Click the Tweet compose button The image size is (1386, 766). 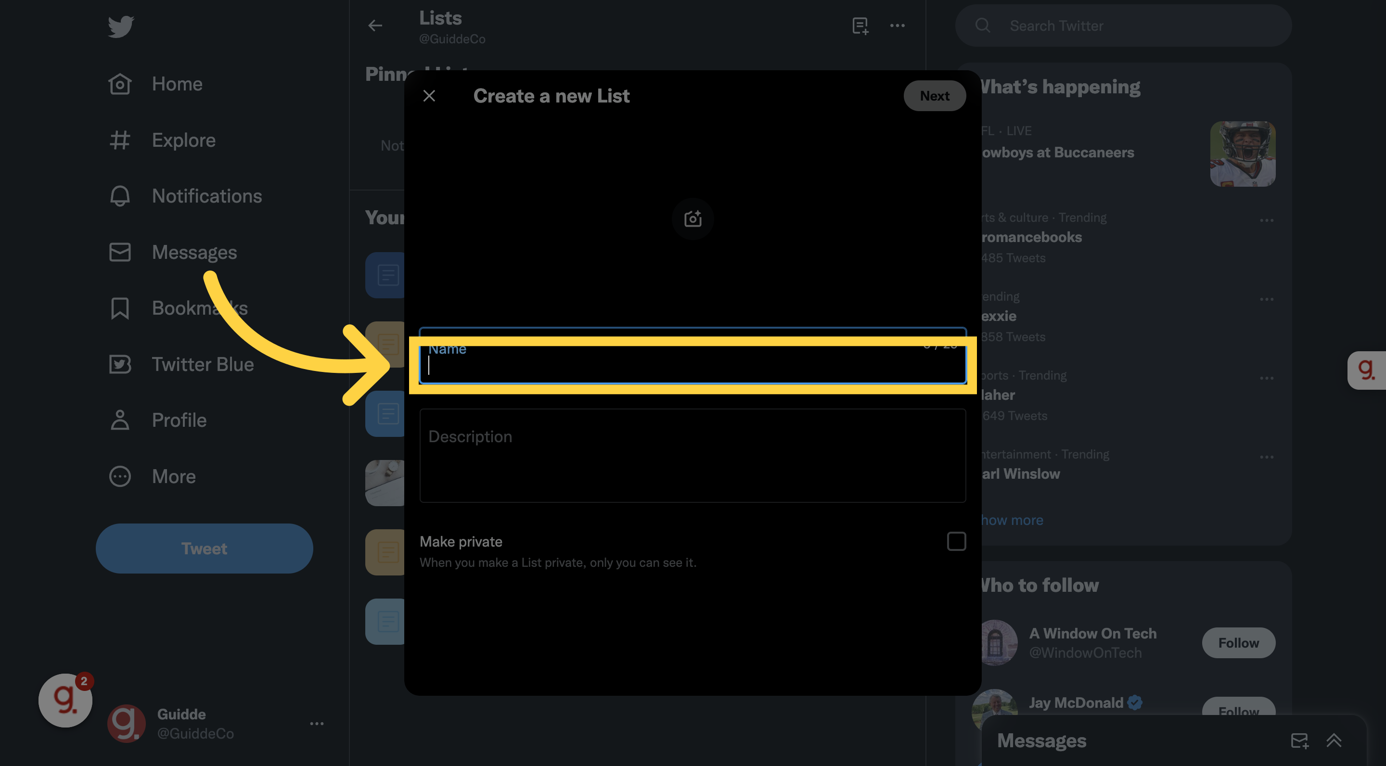point(204,547)
